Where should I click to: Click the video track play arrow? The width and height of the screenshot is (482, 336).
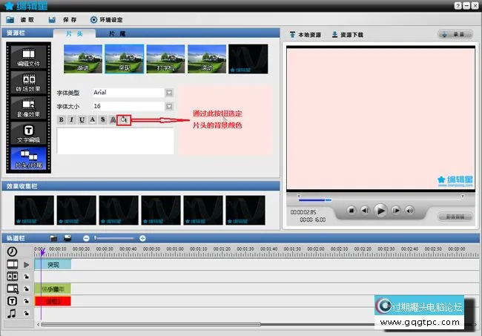coord(27,264)
